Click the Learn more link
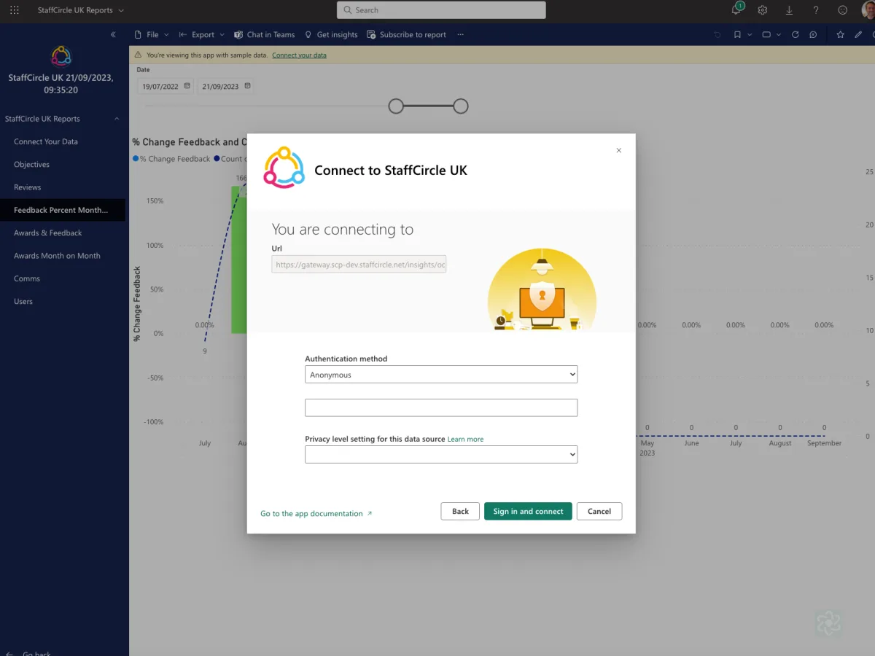Viewport: 875px width, 656px height. pyautogui.click(x=465, y=440)
